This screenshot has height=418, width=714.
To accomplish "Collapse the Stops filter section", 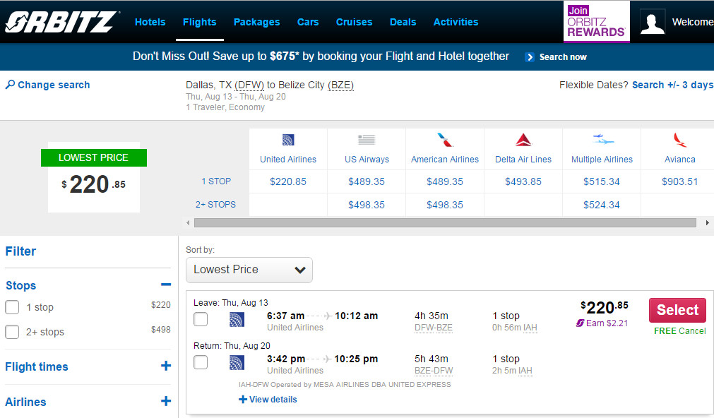I will click(166, 285).
